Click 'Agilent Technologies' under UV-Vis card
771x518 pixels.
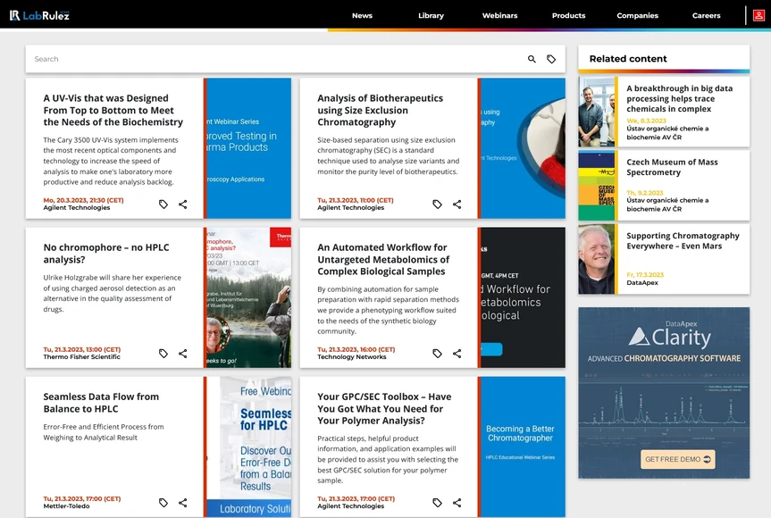click(77, 207)
